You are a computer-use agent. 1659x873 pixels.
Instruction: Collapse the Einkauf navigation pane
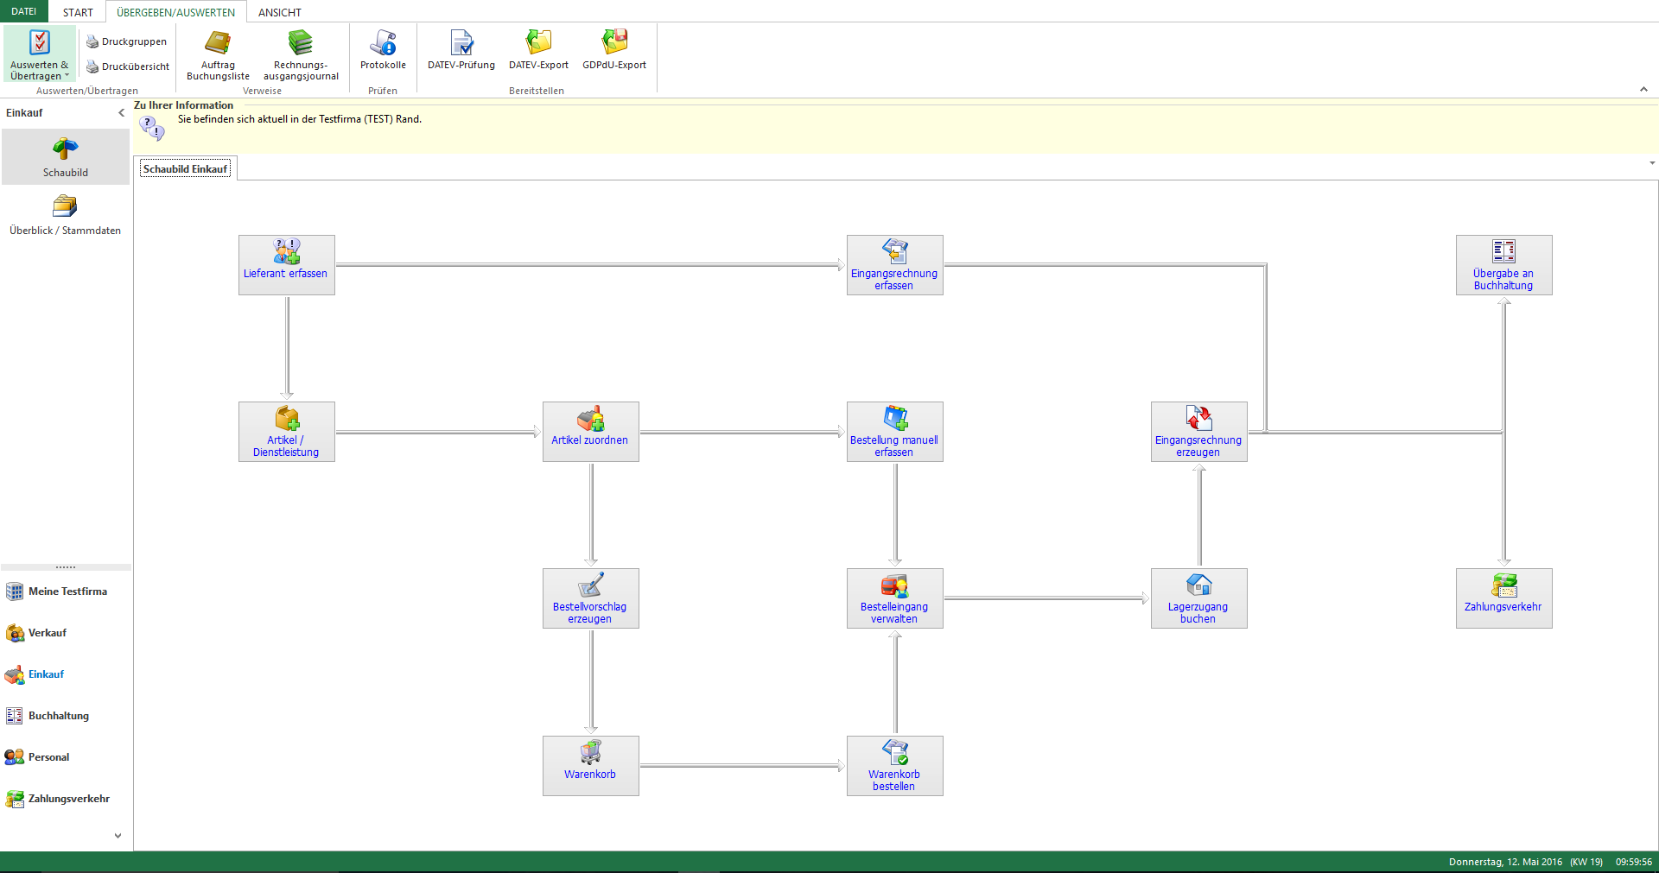(121, 113)
